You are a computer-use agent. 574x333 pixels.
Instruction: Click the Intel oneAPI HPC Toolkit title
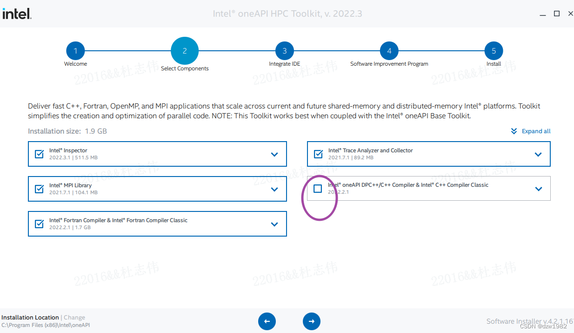(x=287, y=14)
